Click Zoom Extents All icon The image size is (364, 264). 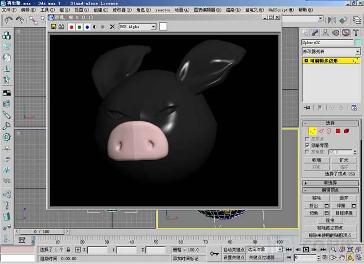(x=358, y=249)
